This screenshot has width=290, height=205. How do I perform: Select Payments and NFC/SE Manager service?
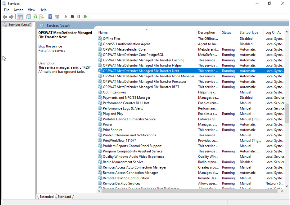191,98
